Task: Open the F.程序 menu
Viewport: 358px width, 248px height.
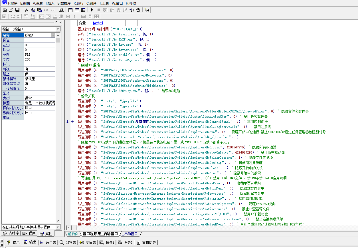Action: click(13, 3)
